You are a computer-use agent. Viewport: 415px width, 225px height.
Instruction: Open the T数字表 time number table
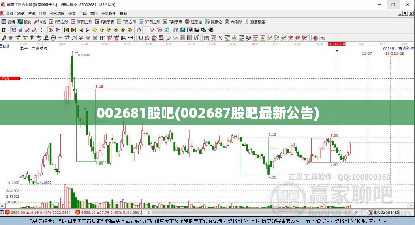point(173,22)
